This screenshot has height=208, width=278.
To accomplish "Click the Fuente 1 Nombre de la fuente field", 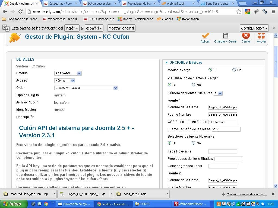I will tap(223, 107).
